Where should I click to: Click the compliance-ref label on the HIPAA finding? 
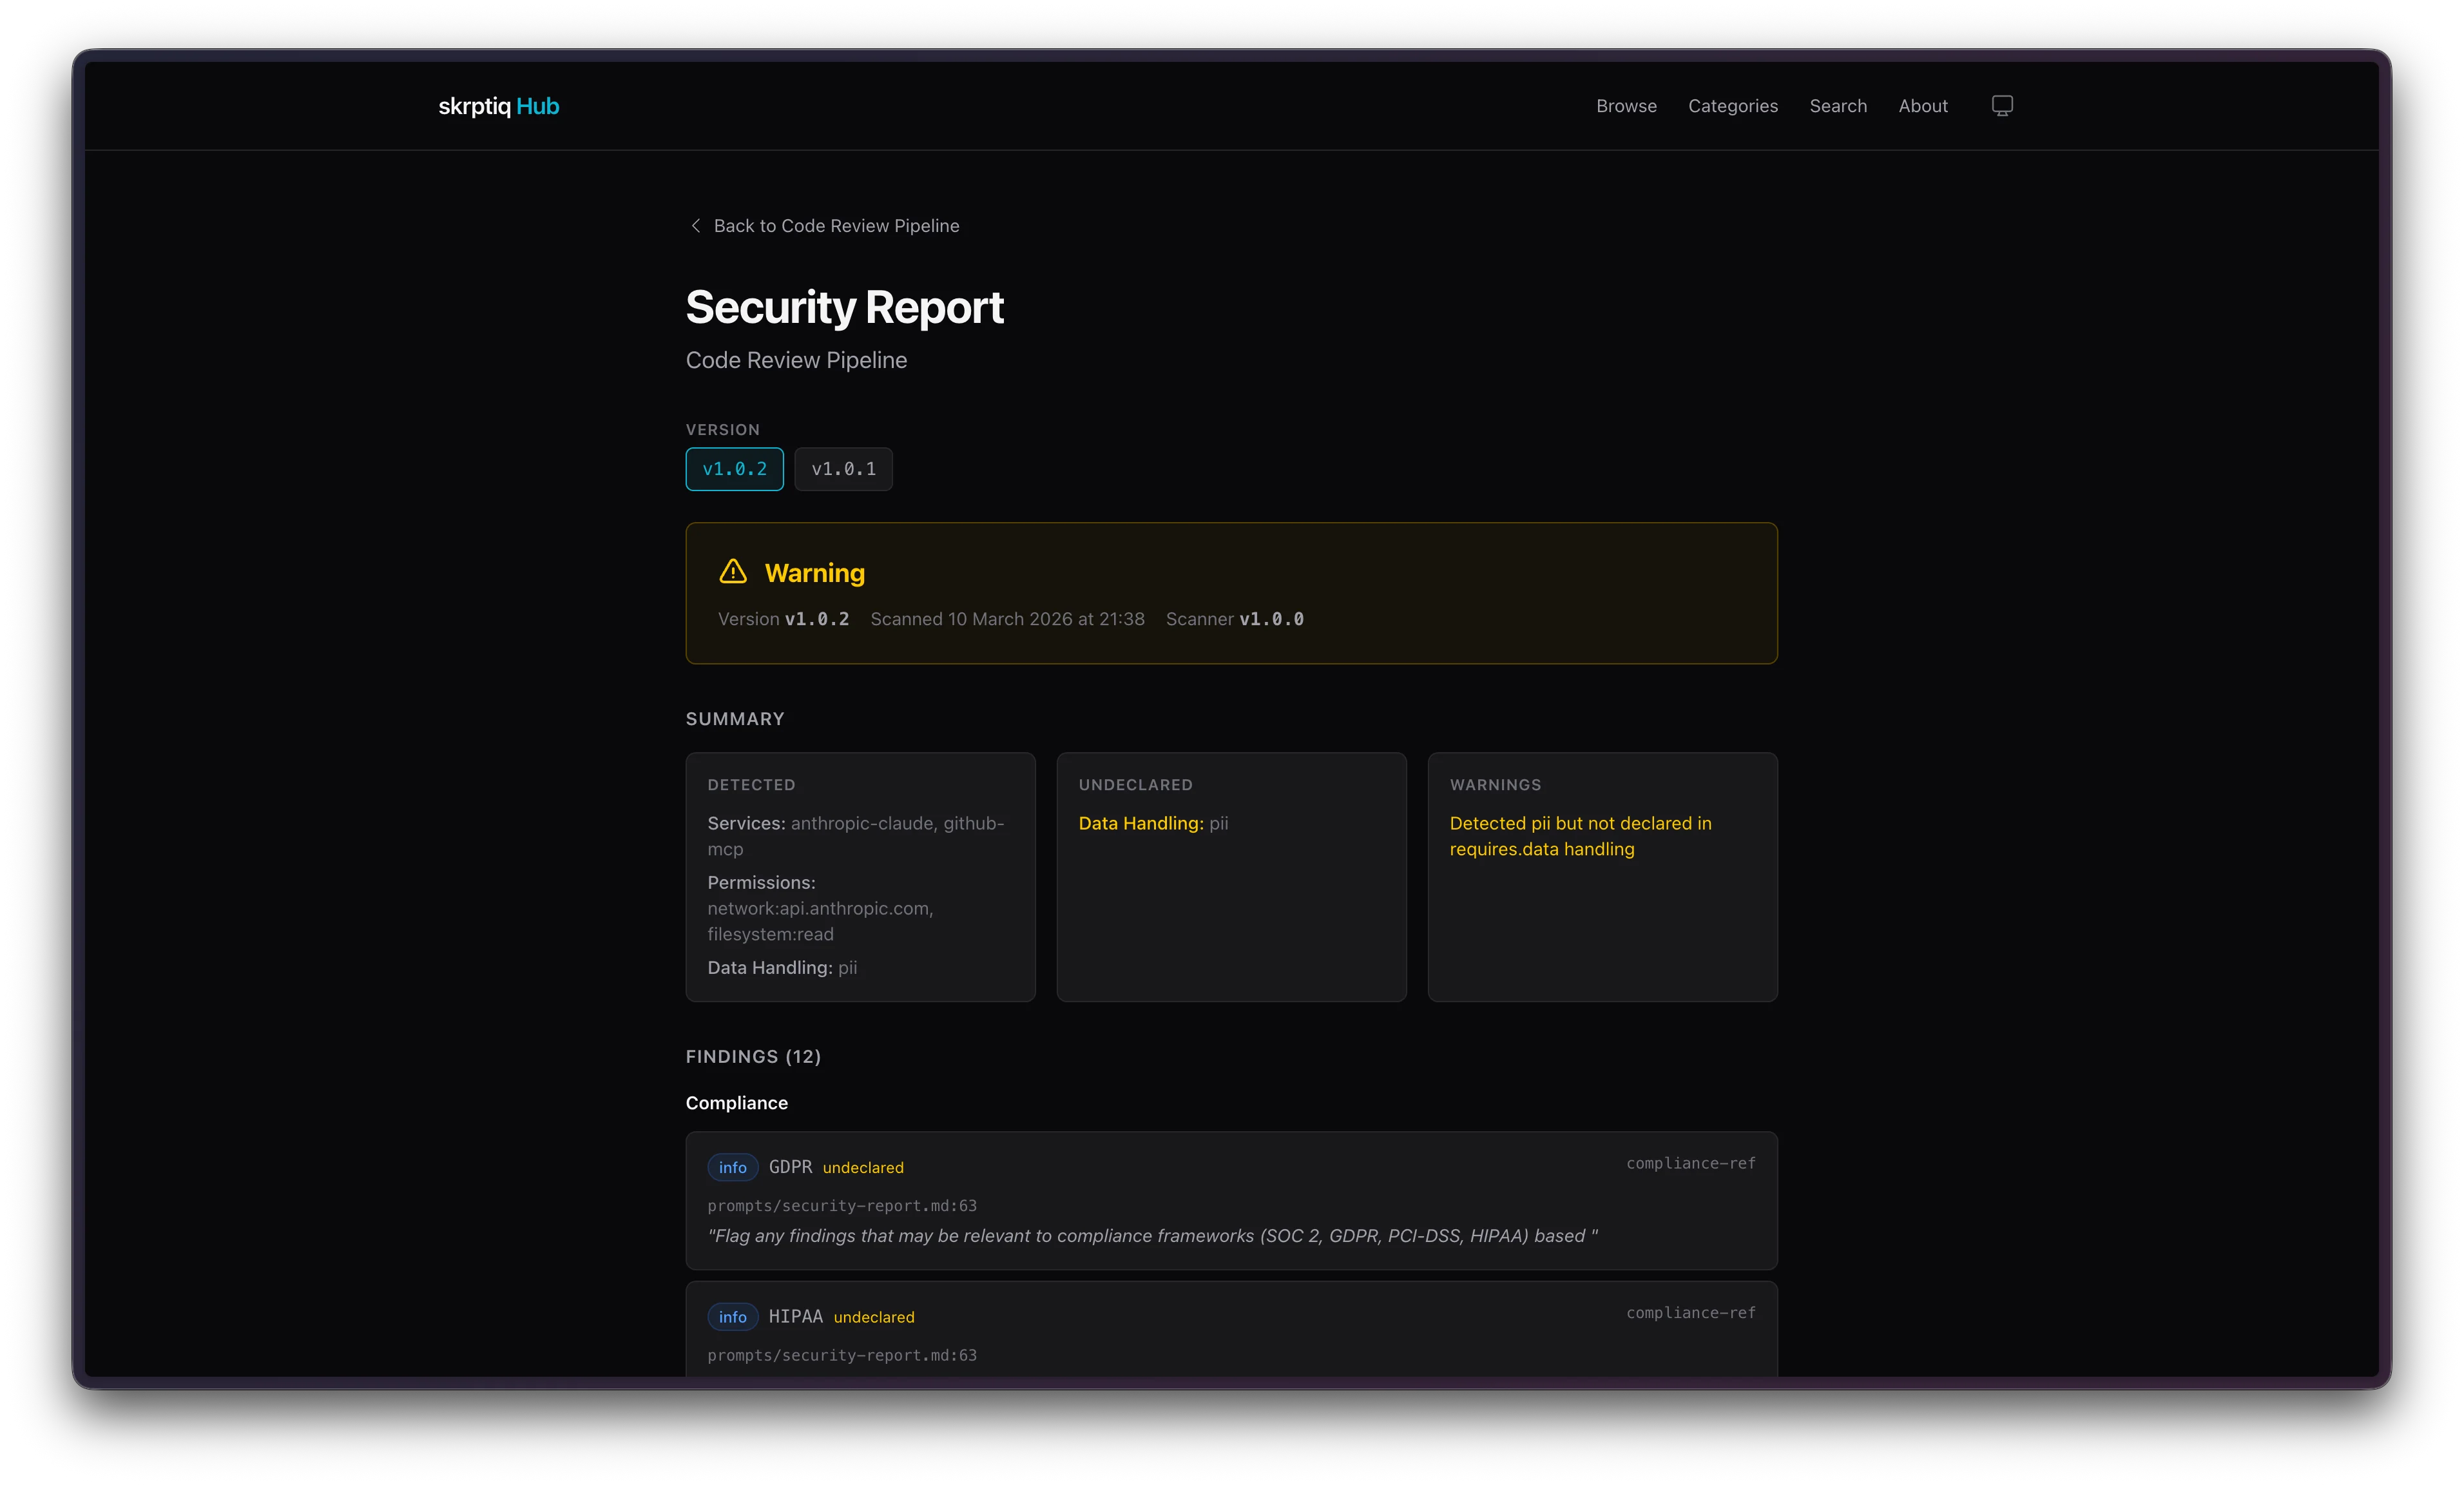tap(1690, 1313)
